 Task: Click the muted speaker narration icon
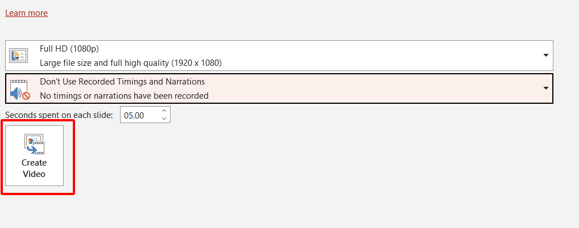pyautogui.click(x=17, y=93)
